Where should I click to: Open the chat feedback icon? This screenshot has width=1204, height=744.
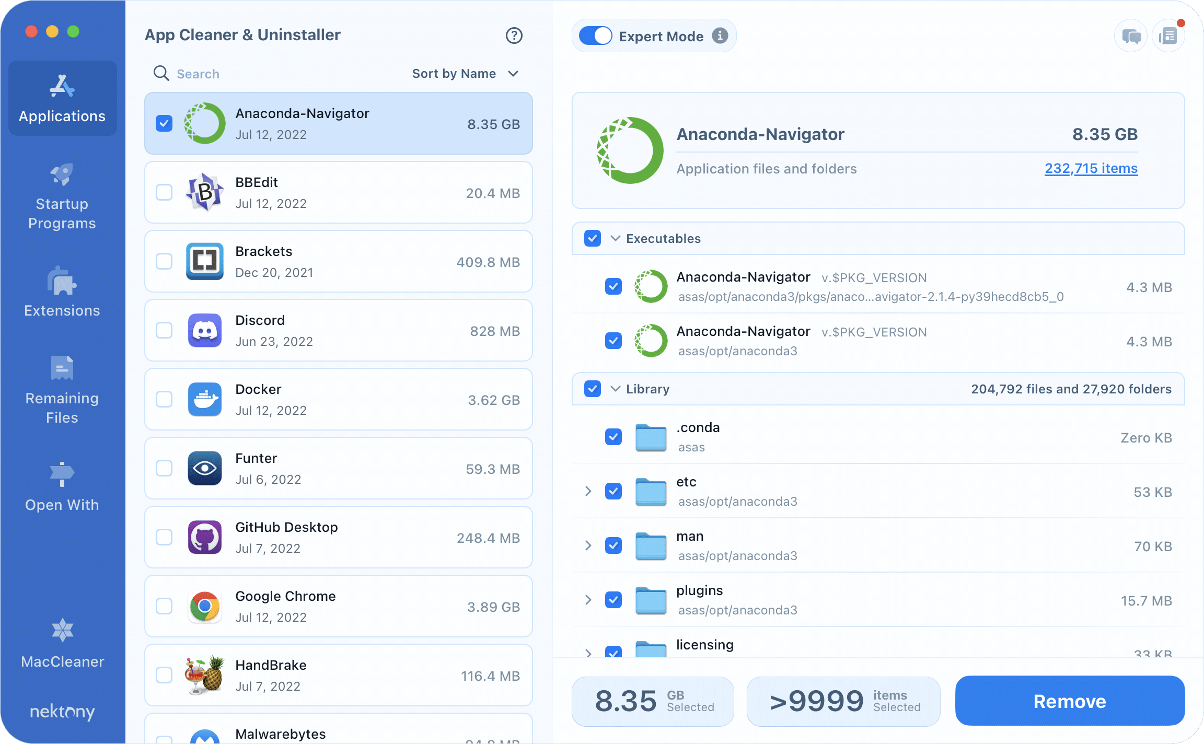click(1131, 36)
